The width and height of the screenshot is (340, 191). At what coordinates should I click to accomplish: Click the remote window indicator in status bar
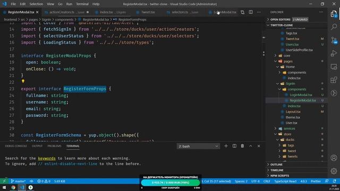(4, 181)
